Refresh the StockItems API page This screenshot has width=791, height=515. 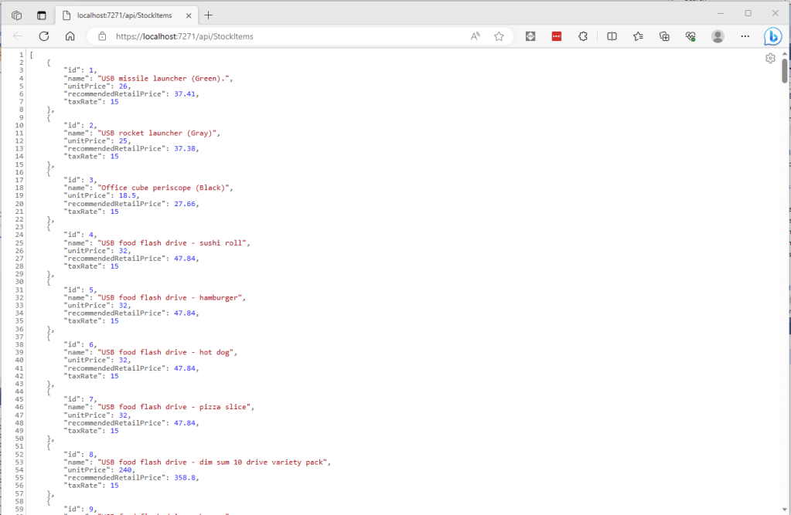tap(44, 36)
